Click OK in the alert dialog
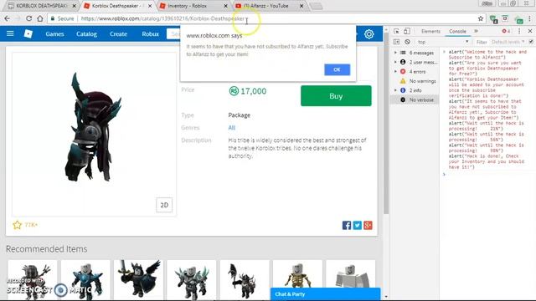 coord(337,69)
